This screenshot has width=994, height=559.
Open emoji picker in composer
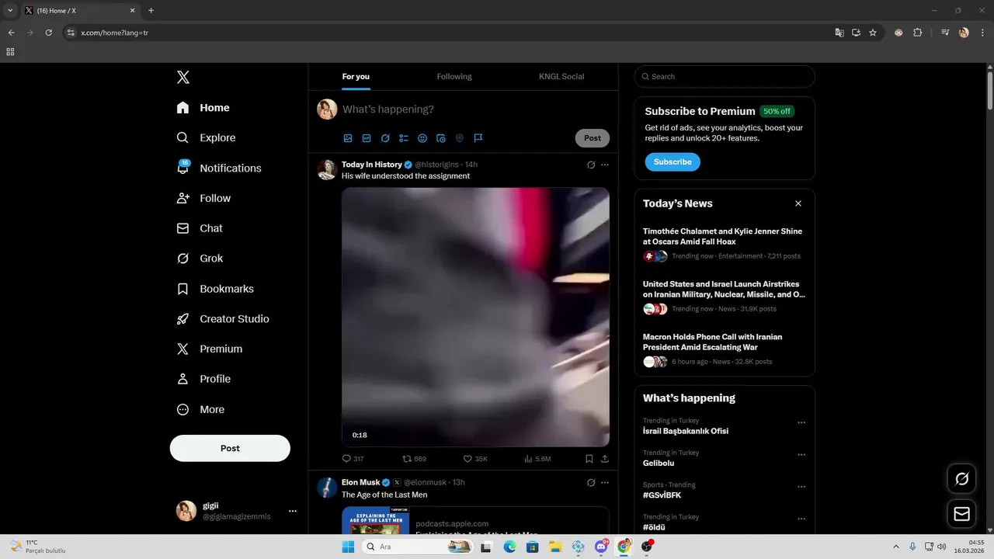(422, 138)
